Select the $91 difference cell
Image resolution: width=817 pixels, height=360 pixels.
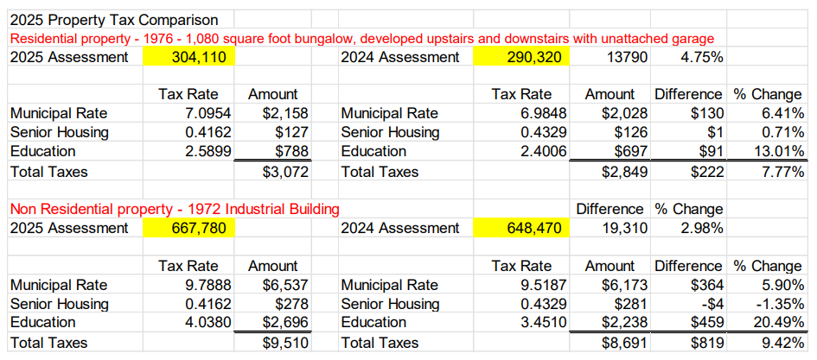pos(710,151)
